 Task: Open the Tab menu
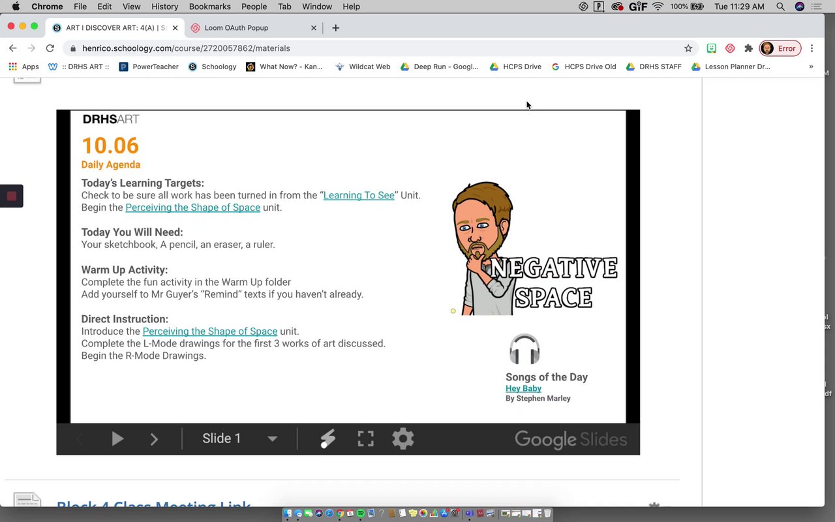[284, 7]
